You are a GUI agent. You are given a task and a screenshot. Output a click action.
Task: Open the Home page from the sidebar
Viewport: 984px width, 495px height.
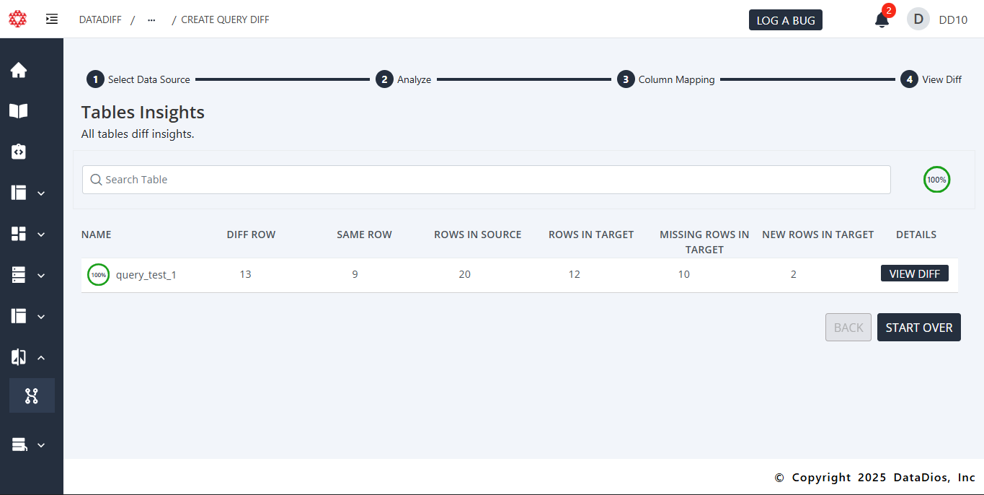[x=18, y=70]
